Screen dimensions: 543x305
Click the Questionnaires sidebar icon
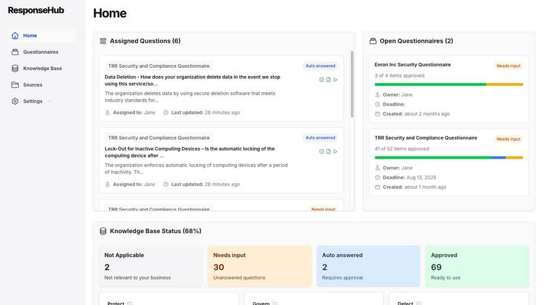(x=15, y=52)
